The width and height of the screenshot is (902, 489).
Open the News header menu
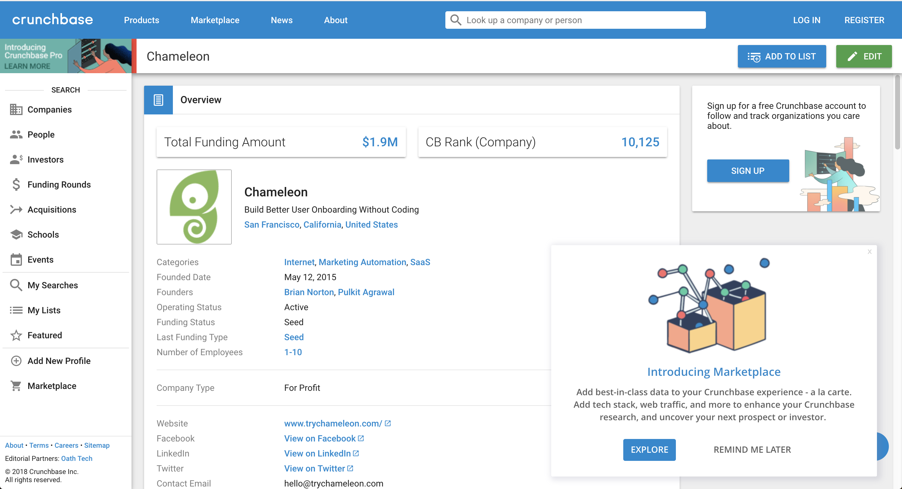click(282, 20)
